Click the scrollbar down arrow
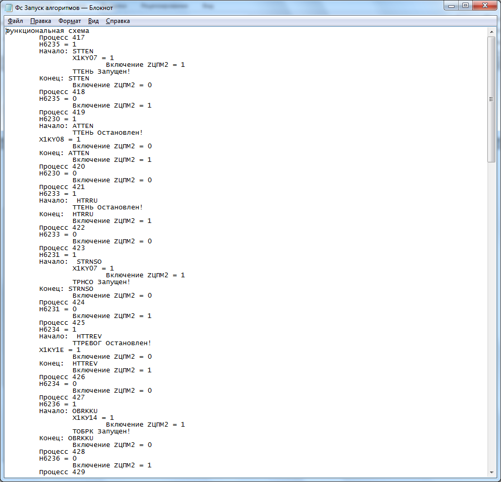Screen dimensions: 501x482 [492, 473]
